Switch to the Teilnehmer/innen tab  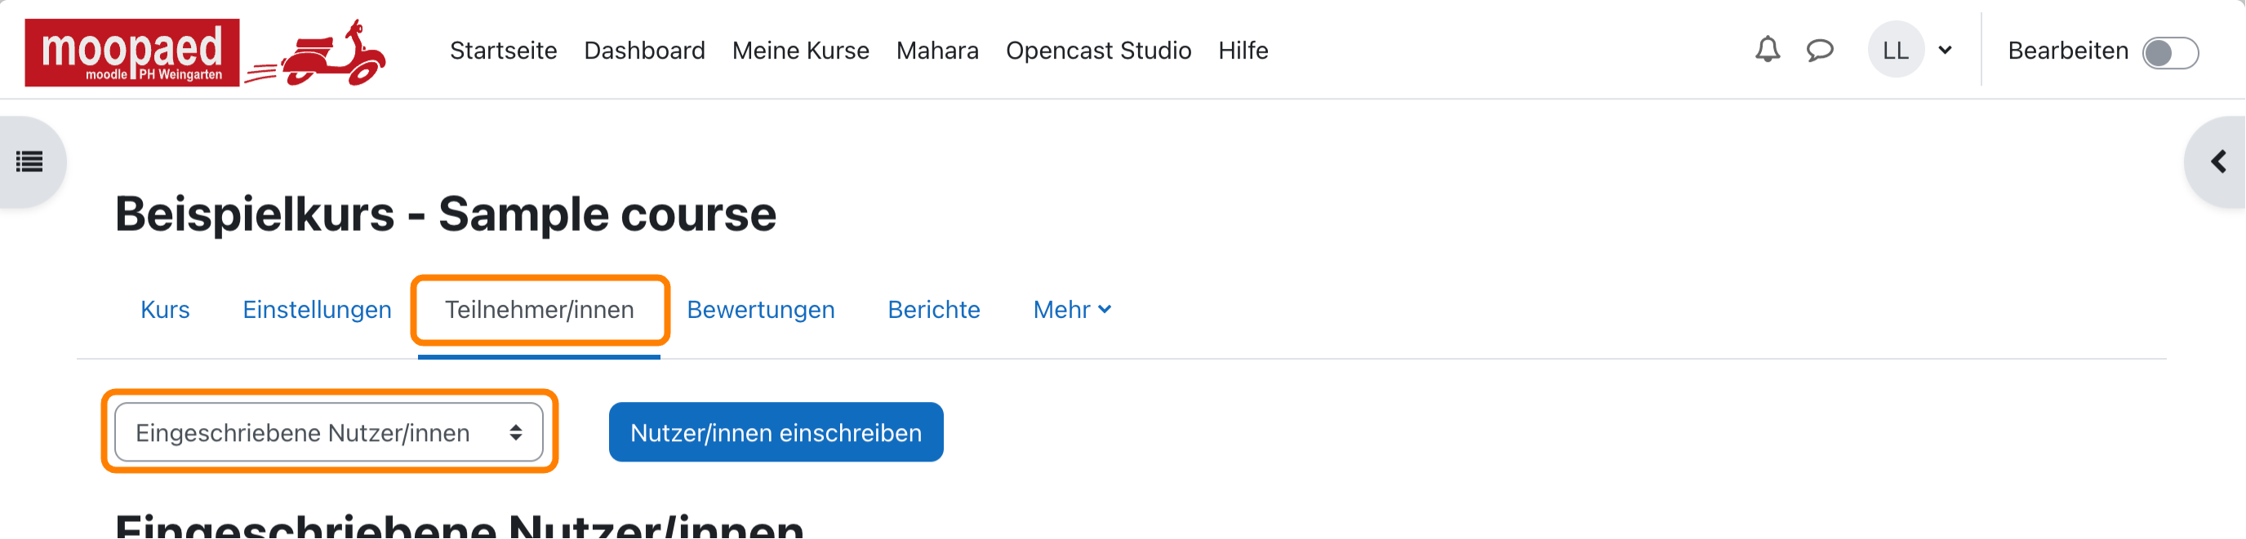pos(540,310)
